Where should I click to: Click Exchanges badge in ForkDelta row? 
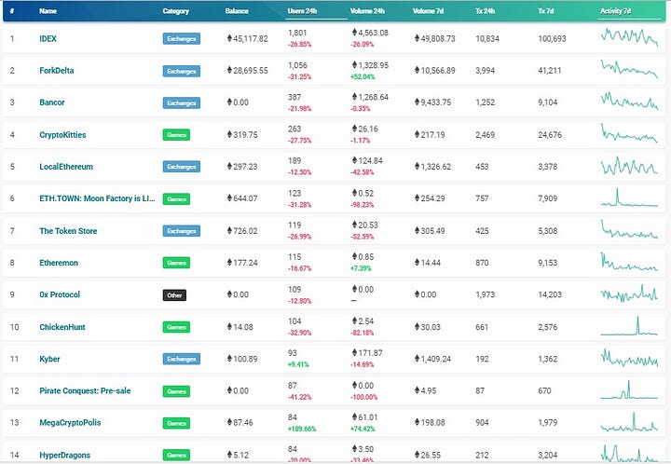(182, 71)
